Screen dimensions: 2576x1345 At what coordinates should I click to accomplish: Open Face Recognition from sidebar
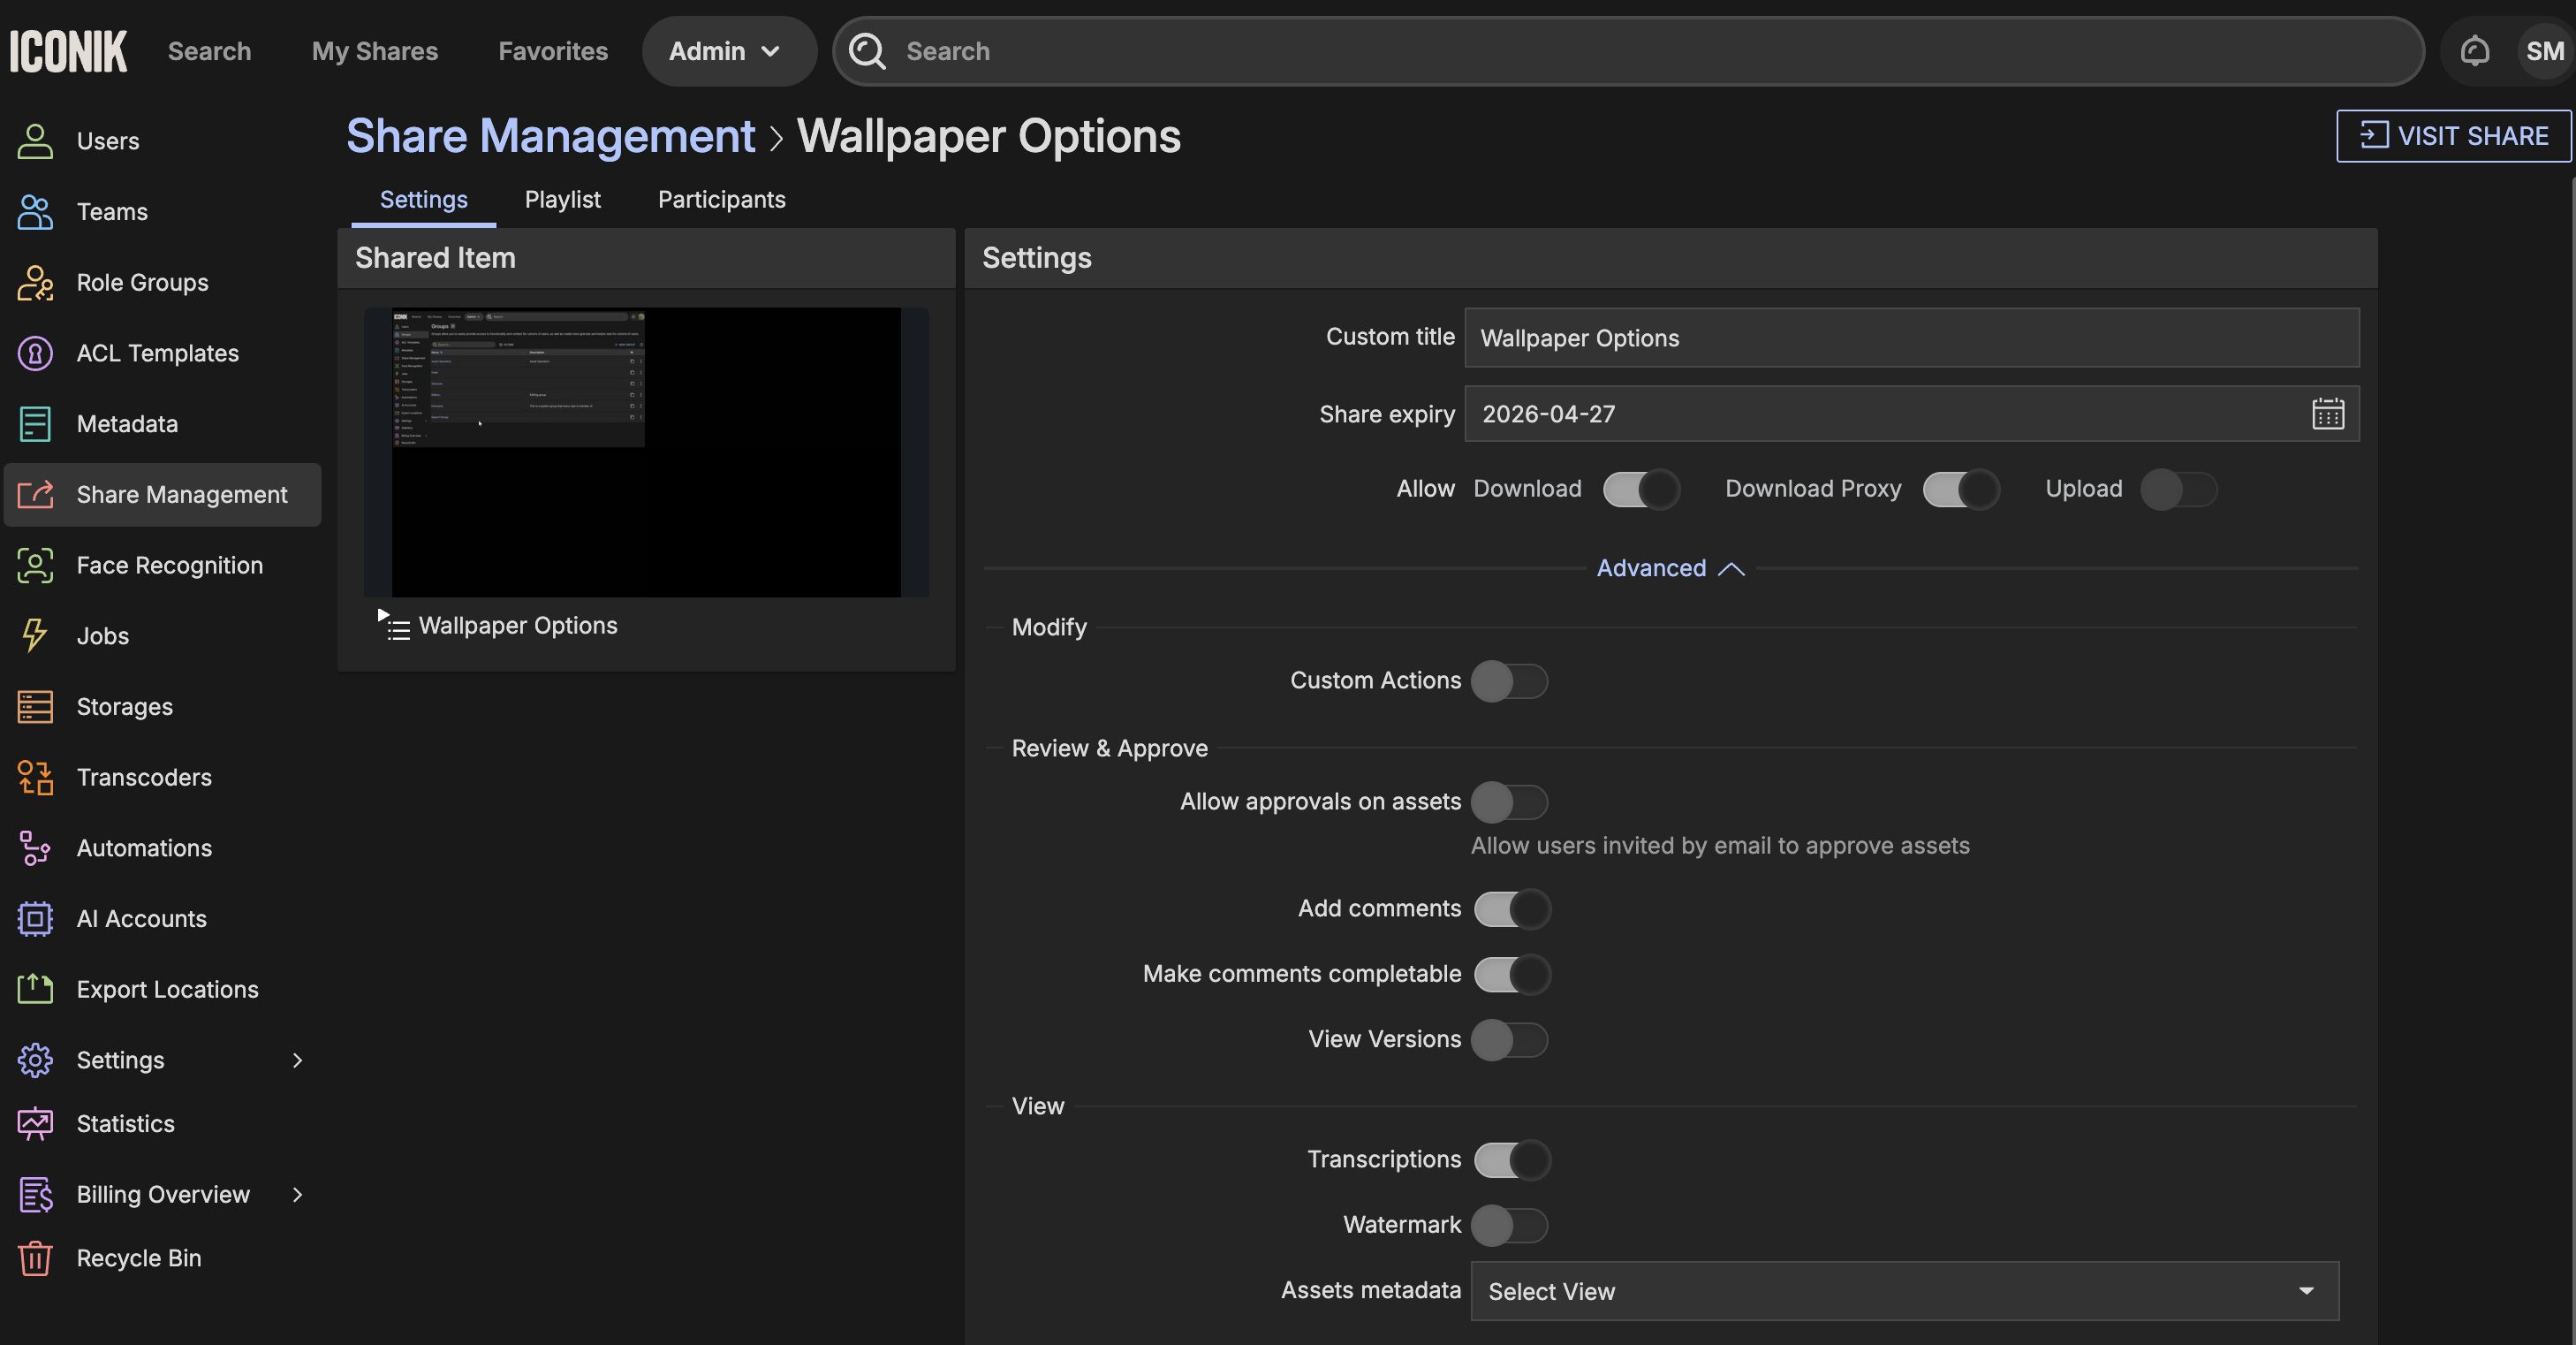(169, 565)
